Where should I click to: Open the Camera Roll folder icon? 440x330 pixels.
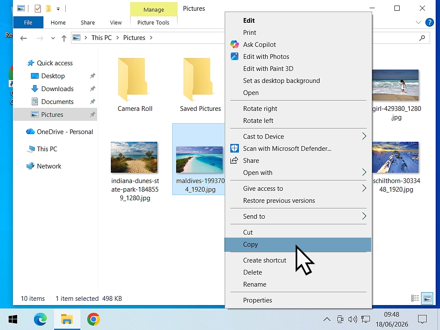132,79
